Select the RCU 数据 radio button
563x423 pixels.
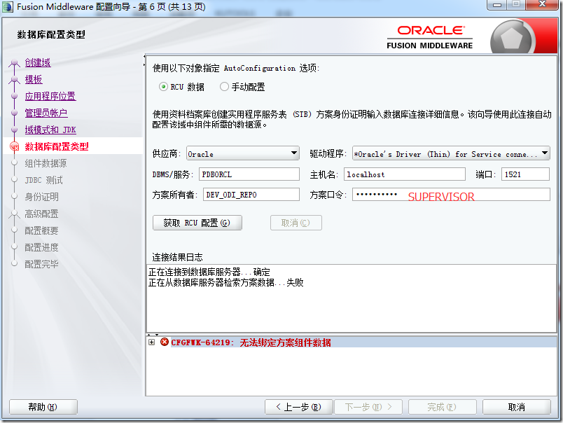coord(163,87)
